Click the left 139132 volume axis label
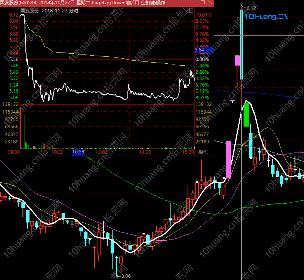Viewport: 304px width, 280px height. (x=10, y=104)
